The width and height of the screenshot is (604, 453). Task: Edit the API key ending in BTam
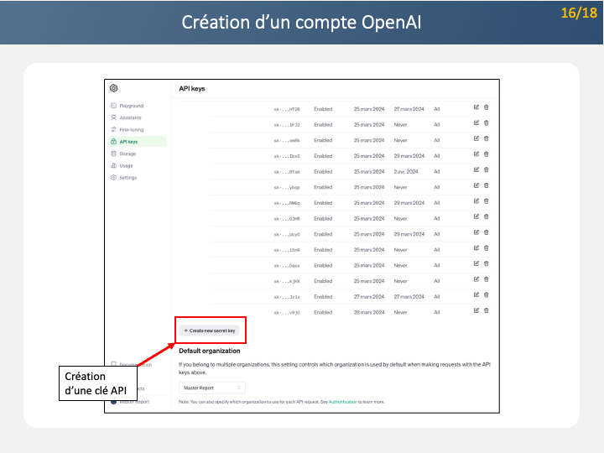click(476, 171)
